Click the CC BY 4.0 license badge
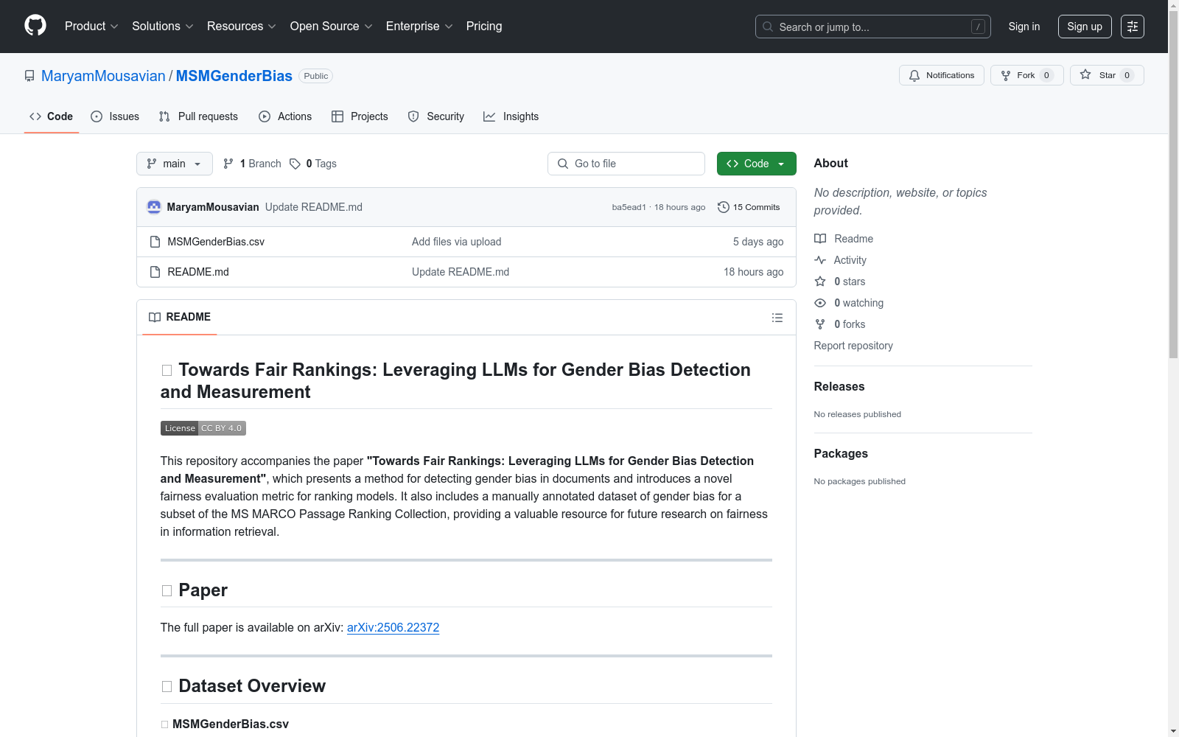This screenshot has height=737, width=1179. point(203,428)
